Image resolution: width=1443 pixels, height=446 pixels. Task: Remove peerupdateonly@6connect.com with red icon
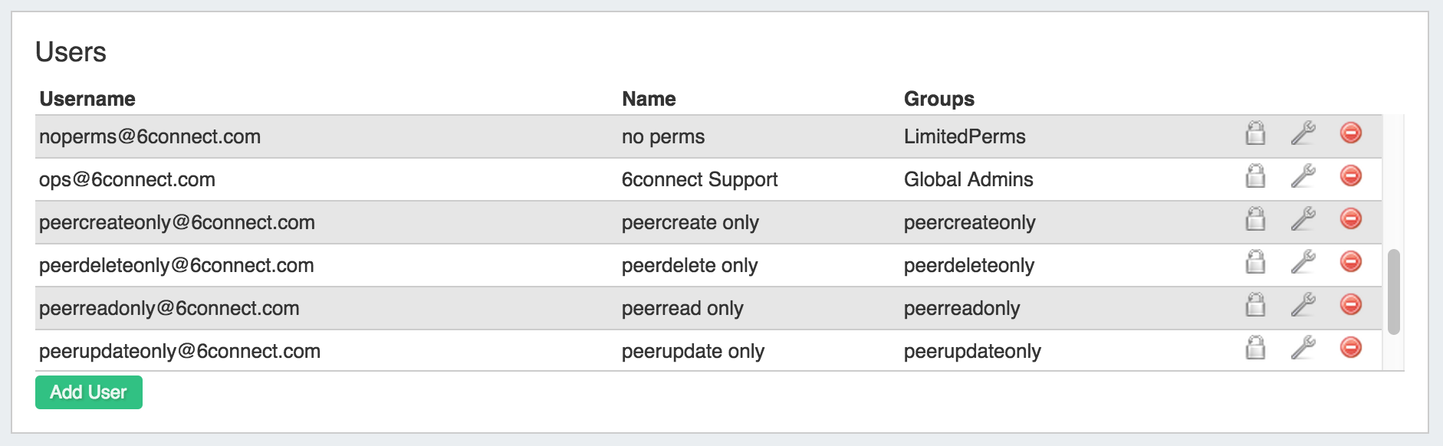coord(1350,347)
